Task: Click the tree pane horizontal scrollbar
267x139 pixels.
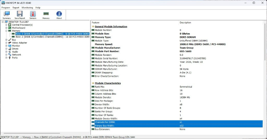Action: (32, 133)
